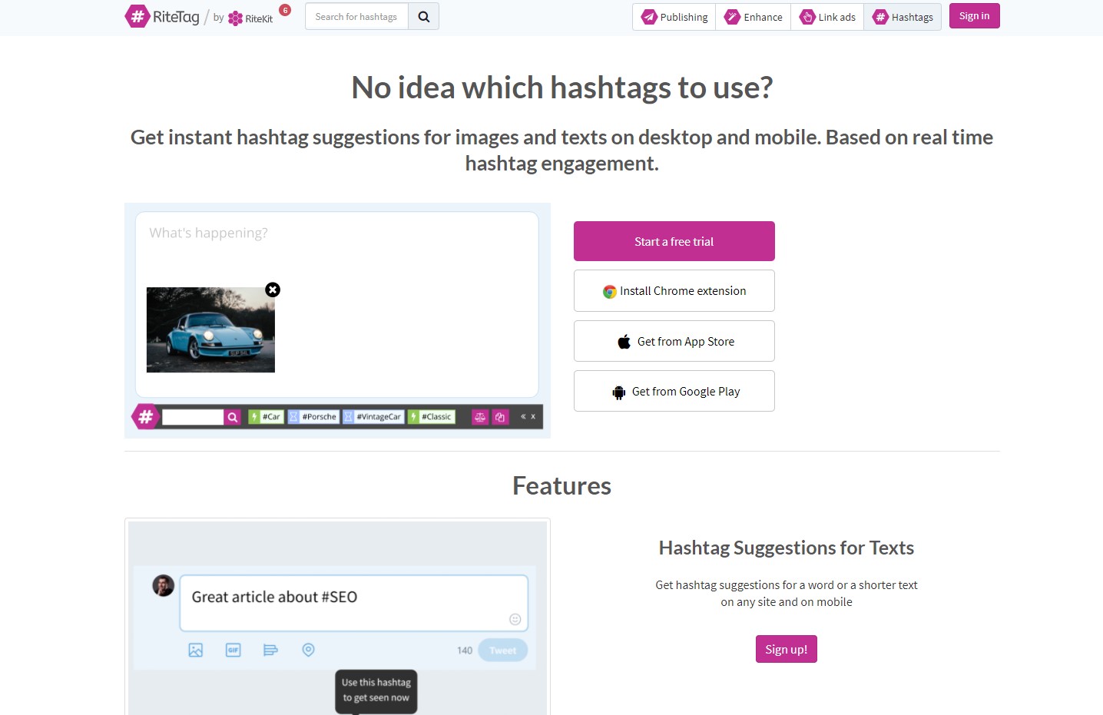Select the #VintageCar hashtag suggestion
This screenshot has height=715, width=1103.
pos(373,417)
